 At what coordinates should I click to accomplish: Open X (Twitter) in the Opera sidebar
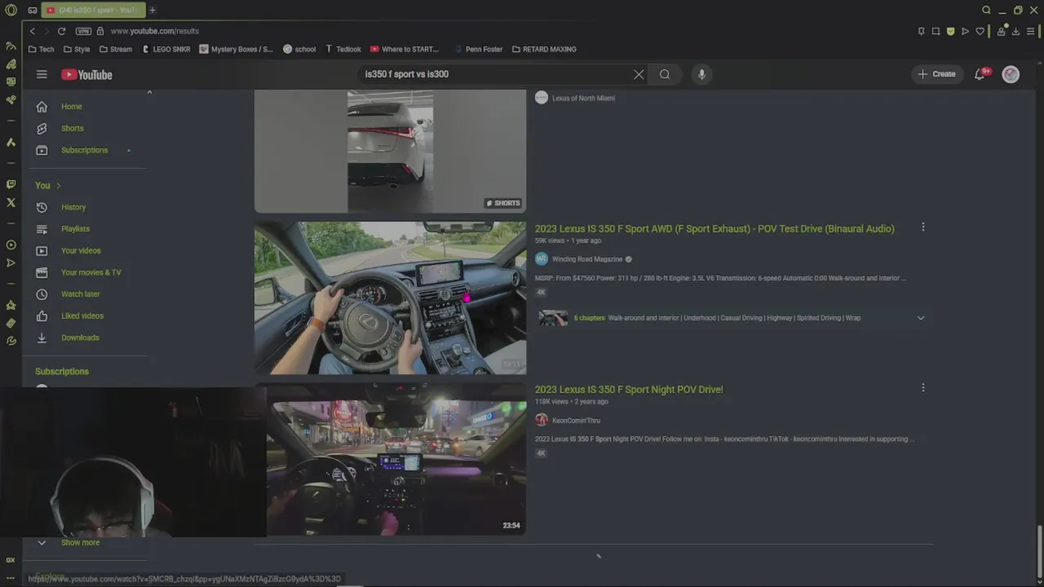11,202
